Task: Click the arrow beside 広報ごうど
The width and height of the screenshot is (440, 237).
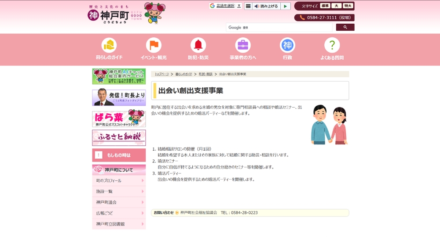Action: 143,213
